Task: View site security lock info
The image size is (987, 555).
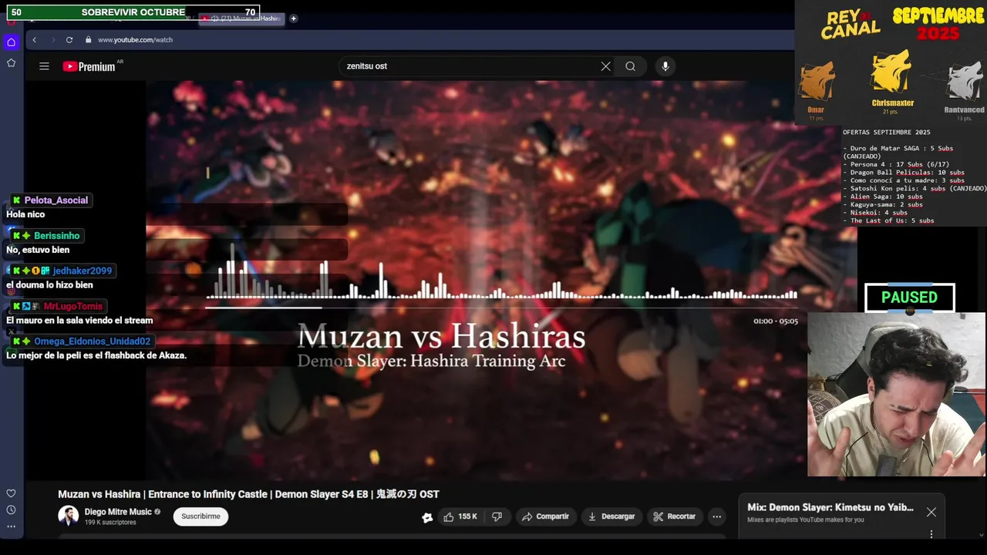Action: click(88, 39)
